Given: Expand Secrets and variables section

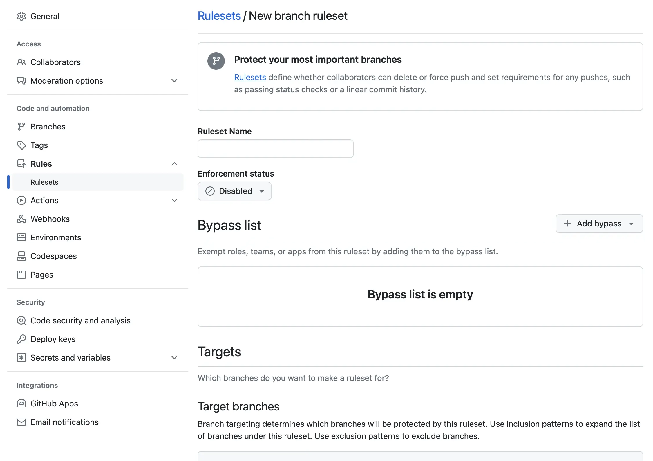Looking at the screenshot, I should click(x=174, y=358).
